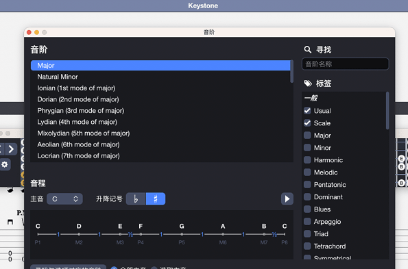Play the selected scale audio
Viewport: 408px width, 269px height.
coord(287,199)
